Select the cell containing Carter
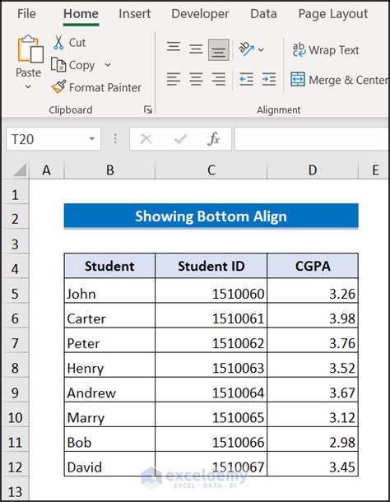390x502 pixels. coord(109,315)
